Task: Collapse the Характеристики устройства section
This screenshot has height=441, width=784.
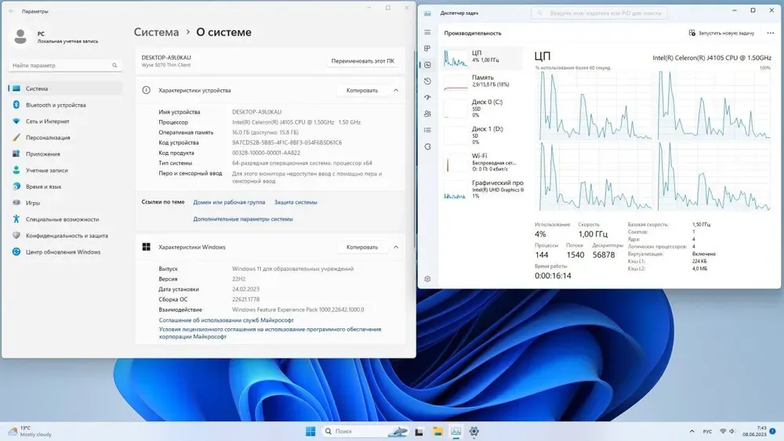Action: click(x=396, y=90)
